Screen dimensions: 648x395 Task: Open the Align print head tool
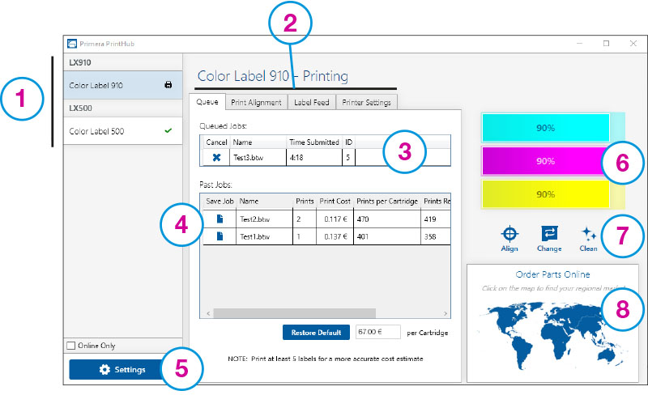click(509, 240)
